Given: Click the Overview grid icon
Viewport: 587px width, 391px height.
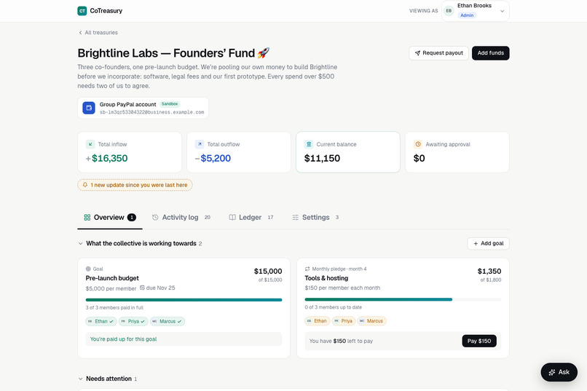Looking at the screenshot, I should (87, 218).
